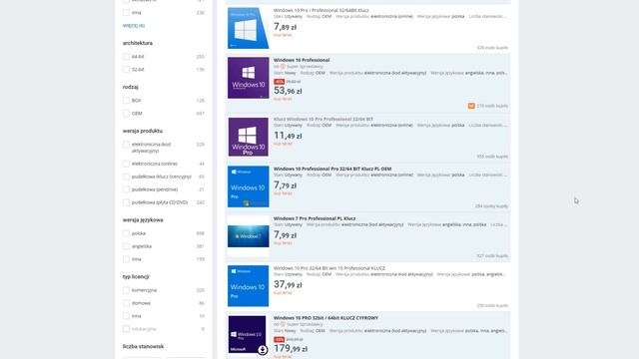This screenshot has width=639, height=359.
Task: Click liczba stanowisk filter heading
Action: tap(143, 347)
